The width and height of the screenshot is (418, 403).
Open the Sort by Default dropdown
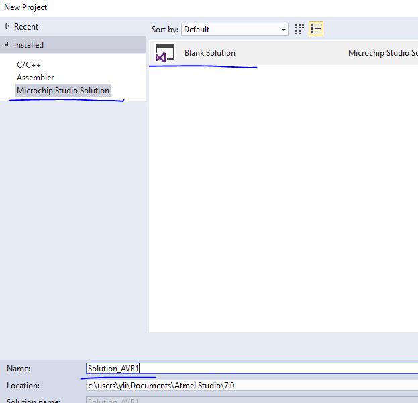tap(235, 29)
